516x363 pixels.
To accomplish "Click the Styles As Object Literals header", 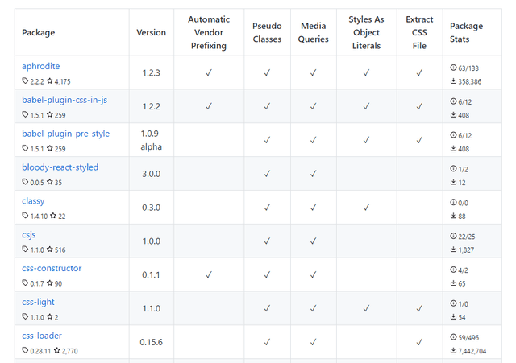I will 366,32.
